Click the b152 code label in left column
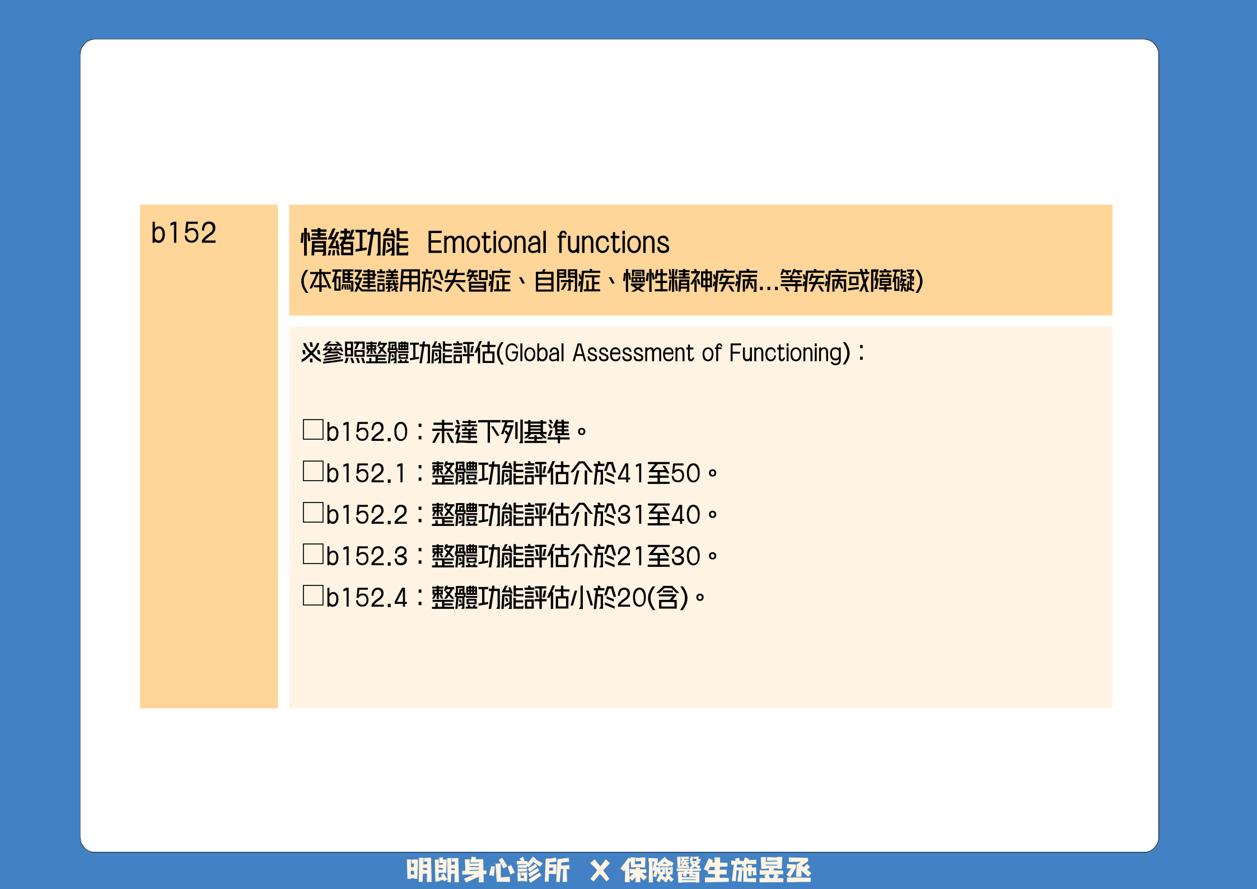This screenshot has height=889, width=1257. pos(184,233)
